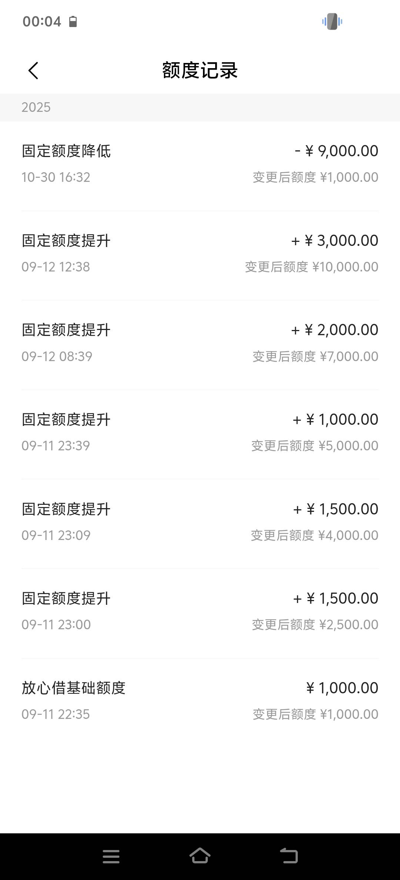This screenshot has height=880, width=400.
Task: Tap the back arrow icon
Action: 33,70
